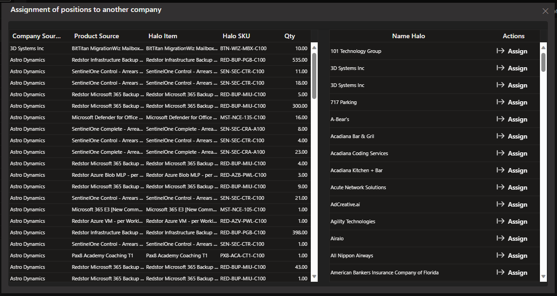Assign positions to All Nippon Airways
Screen dimensions: 557x296
512,255
